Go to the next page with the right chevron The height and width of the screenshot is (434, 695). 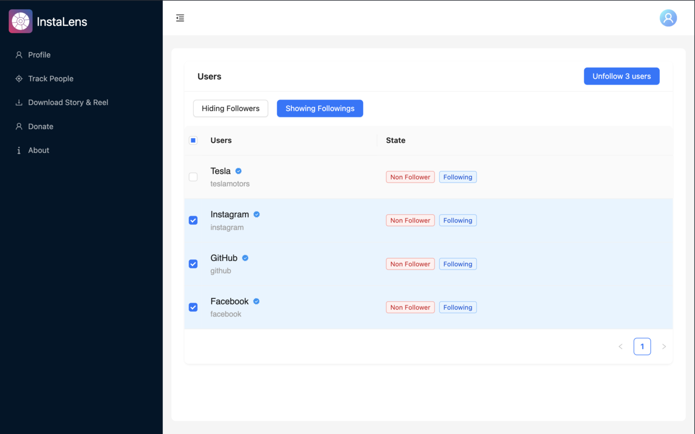664,347
